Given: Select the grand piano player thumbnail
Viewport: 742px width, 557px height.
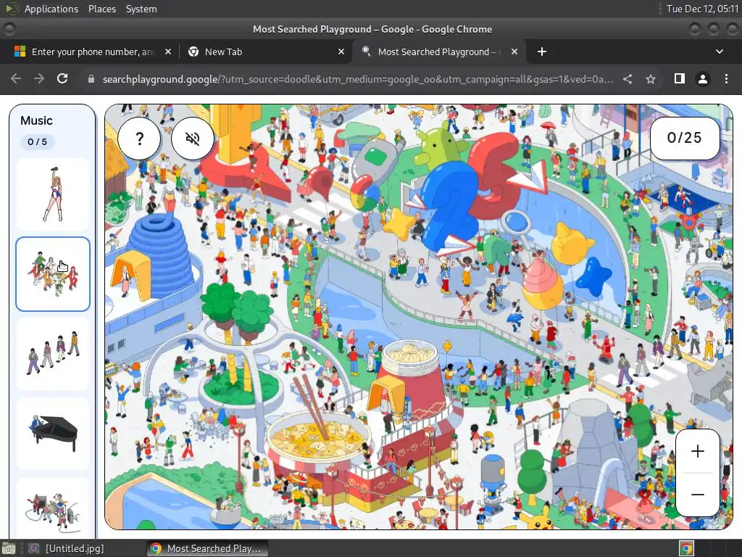Looking at the screenshot, I should click(52, 434).
